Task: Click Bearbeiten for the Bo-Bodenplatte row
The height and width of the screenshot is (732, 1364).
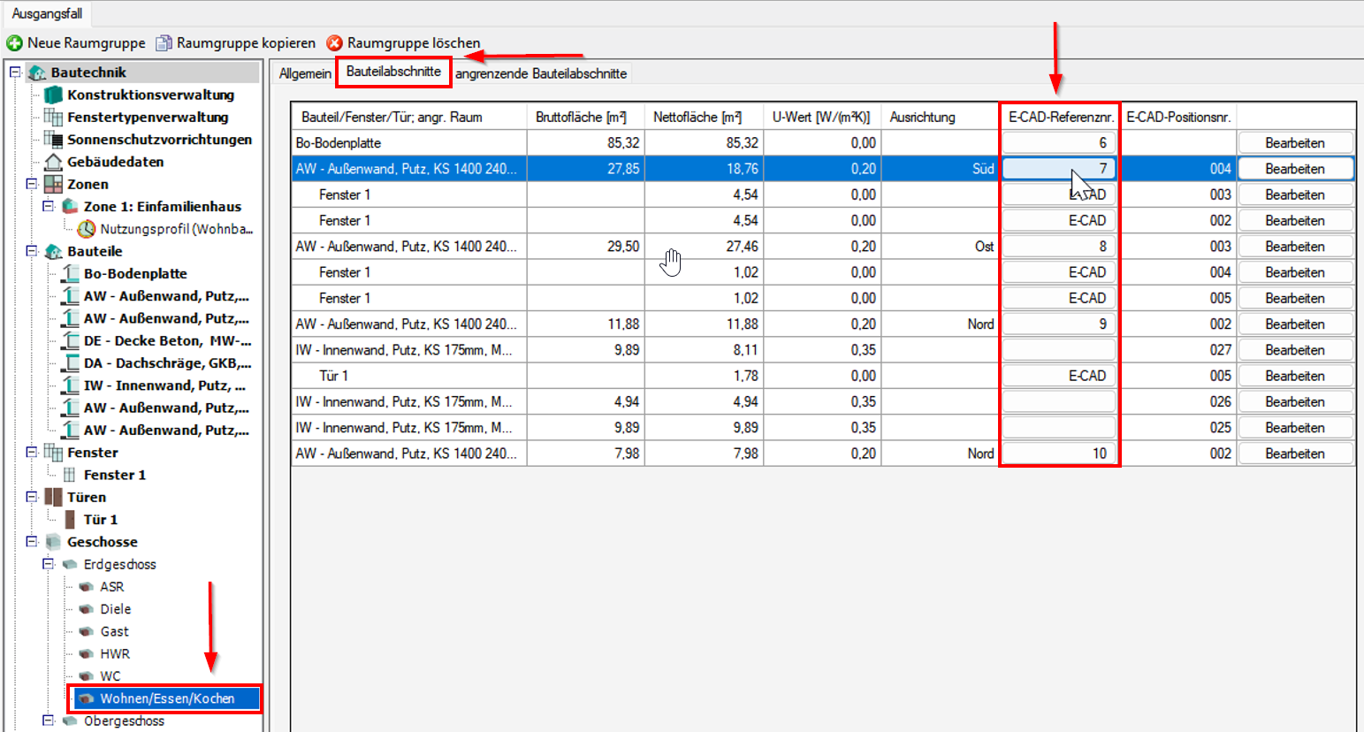Action: [x=1294, y=143]
